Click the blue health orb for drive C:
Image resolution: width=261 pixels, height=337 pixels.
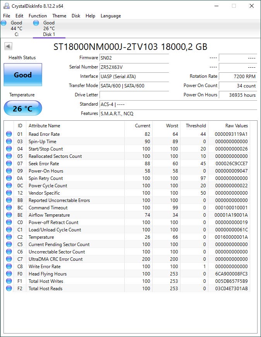[4, 23]
